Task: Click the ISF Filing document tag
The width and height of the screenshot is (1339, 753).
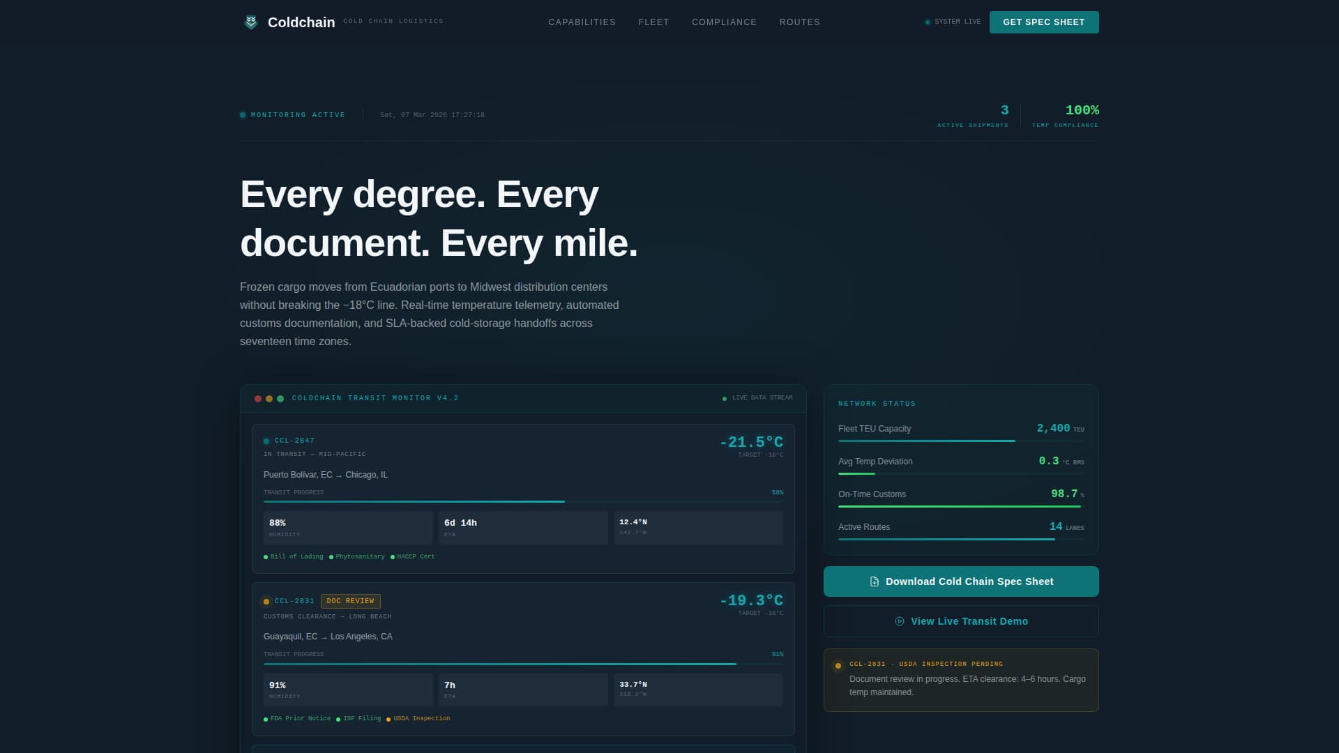Action: coord(358,719)
